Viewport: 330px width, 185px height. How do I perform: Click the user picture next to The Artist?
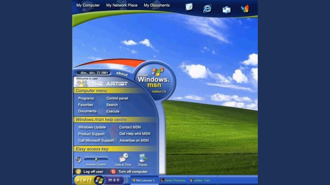[x=81, y=83]
